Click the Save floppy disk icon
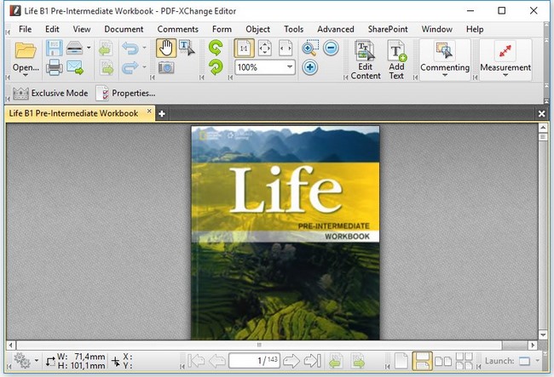Viewport: 554px width, 377px height. pyautogui.click(x=54, y=48)
